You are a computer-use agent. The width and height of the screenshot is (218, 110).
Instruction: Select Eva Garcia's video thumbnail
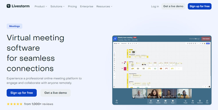point(154,94)
